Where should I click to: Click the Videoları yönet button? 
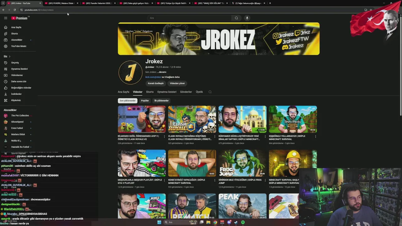pos(177,83)
